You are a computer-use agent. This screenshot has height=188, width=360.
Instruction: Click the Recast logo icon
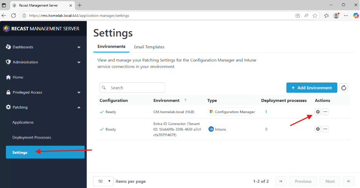pyautogui.click(x=7, y=29)
